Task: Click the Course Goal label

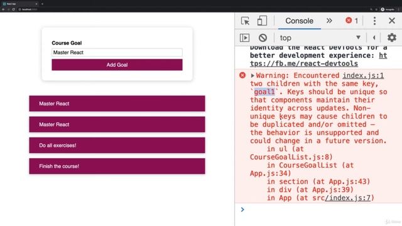Action: tap(67, 43)
